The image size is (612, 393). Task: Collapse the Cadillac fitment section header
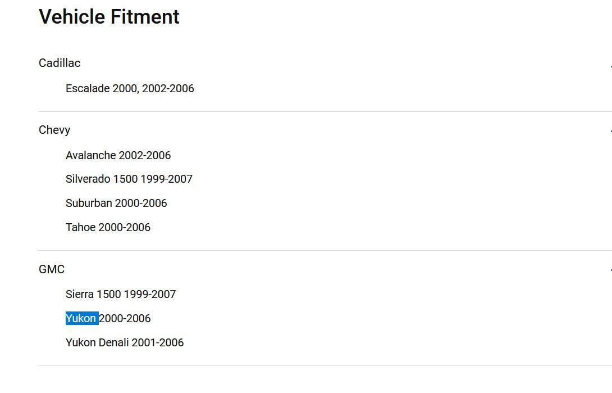tap(60, 63)
